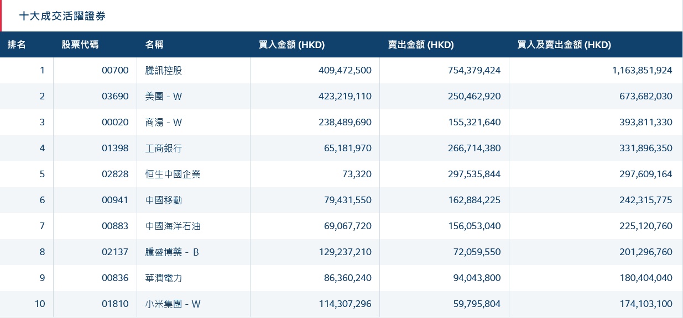Click the 賣出金額 (HKD) column header
Viewport: 683px width, 318px height.
point(421,45)
